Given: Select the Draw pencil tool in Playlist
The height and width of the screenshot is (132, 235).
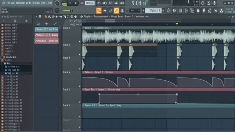Looking at the screenshot, I should click(46, 16).
